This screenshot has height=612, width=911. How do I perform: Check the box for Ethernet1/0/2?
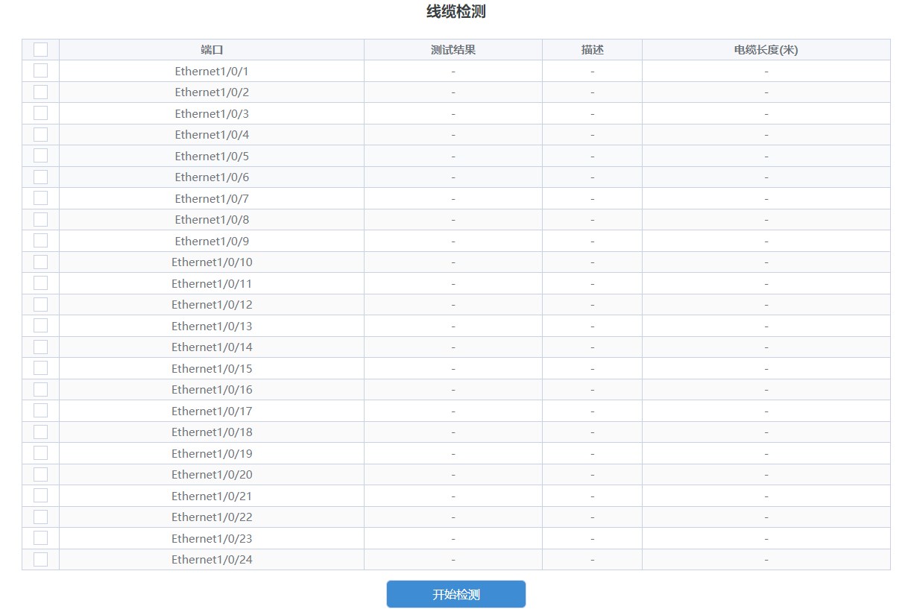[x=40, y=92]
